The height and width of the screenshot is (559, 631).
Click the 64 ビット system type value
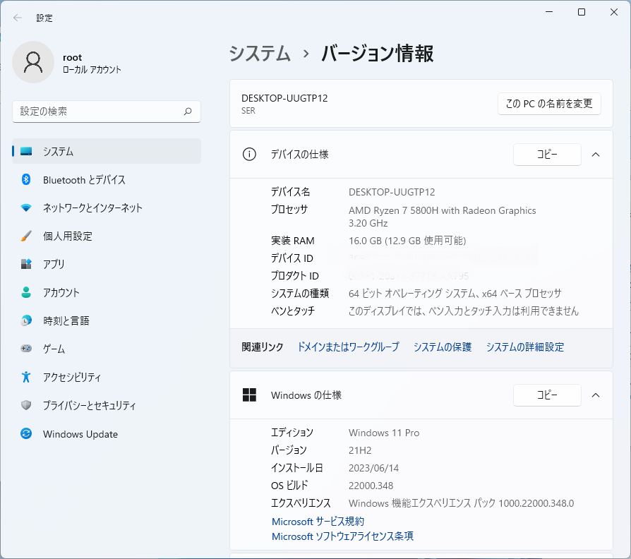click(455, 294)
